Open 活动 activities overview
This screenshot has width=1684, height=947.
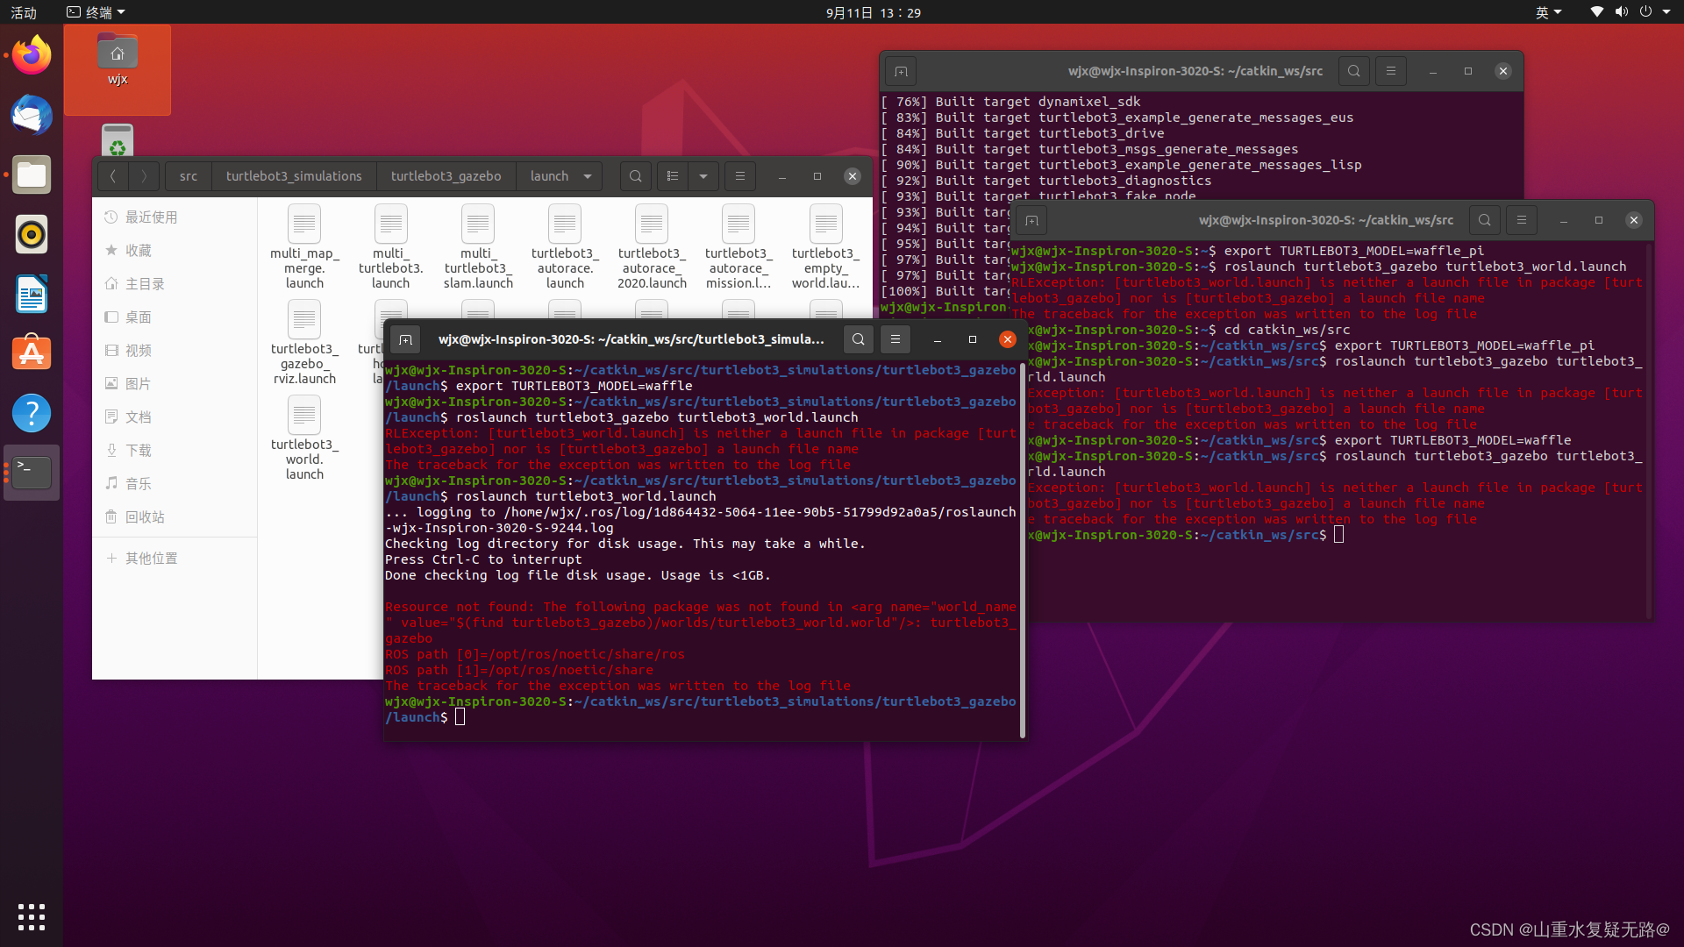click(24, 12)
